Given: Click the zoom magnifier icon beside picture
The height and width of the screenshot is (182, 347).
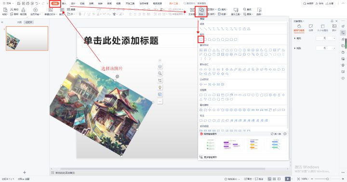Looking at the screenshot, I should [x=160, y=73].
